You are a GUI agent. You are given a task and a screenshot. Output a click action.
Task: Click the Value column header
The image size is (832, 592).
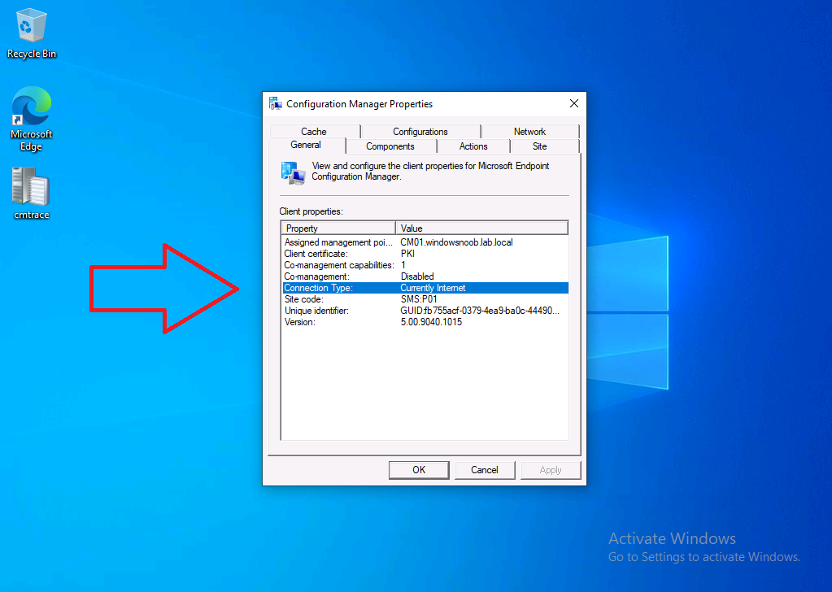[x=481, y=229]
